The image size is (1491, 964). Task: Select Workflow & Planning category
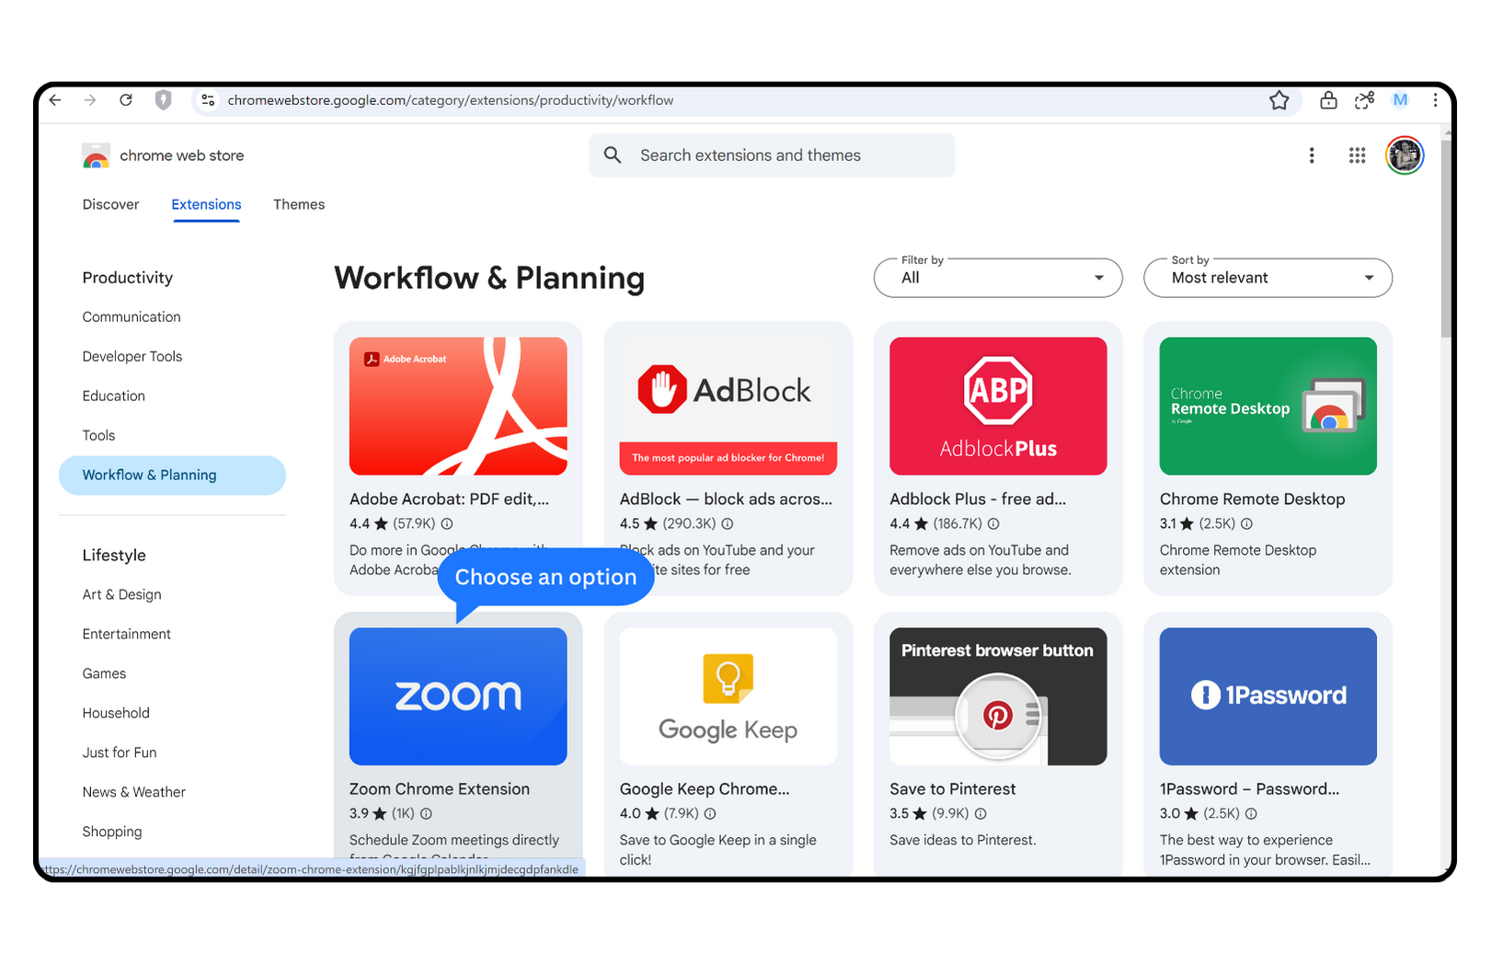(x=172, y=476)
